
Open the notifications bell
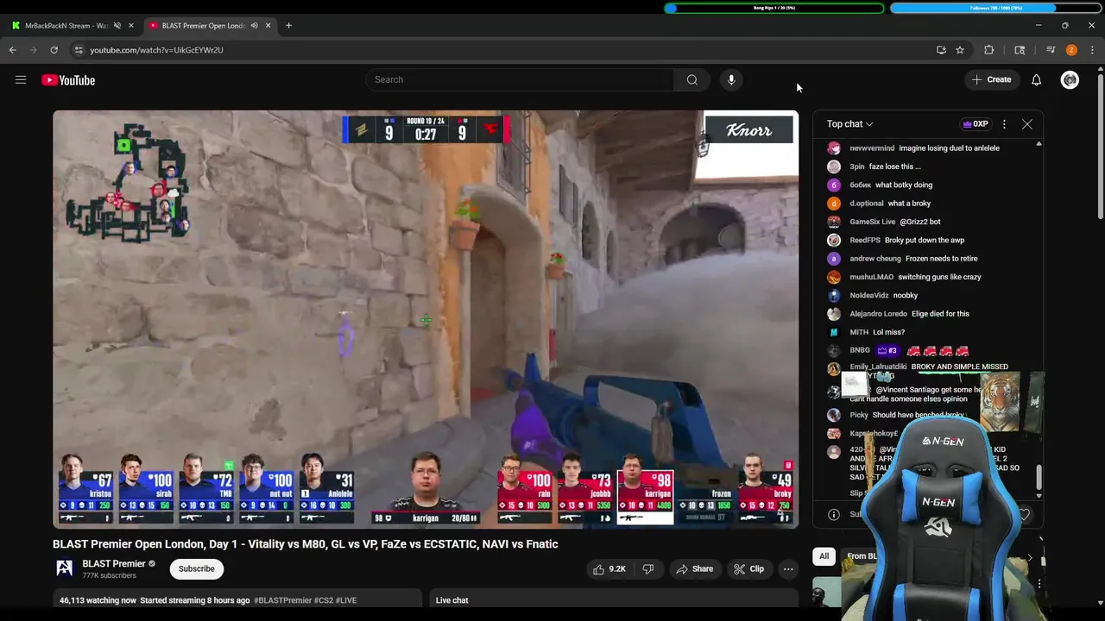(x=1036, y=80)
